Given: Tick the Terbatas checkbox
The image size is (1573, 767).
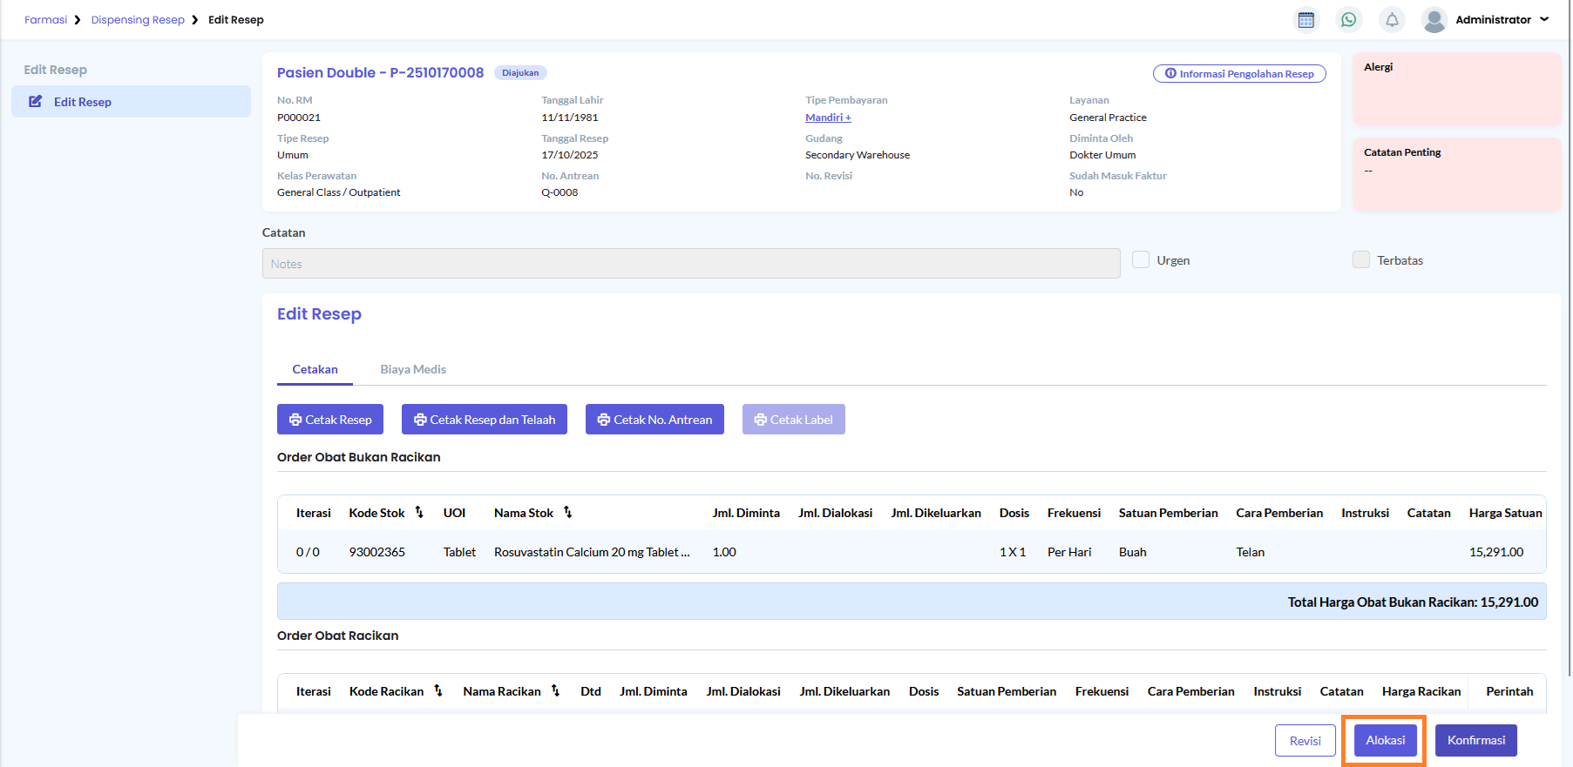Looking at the screenshot, I should coord(1360,259).
